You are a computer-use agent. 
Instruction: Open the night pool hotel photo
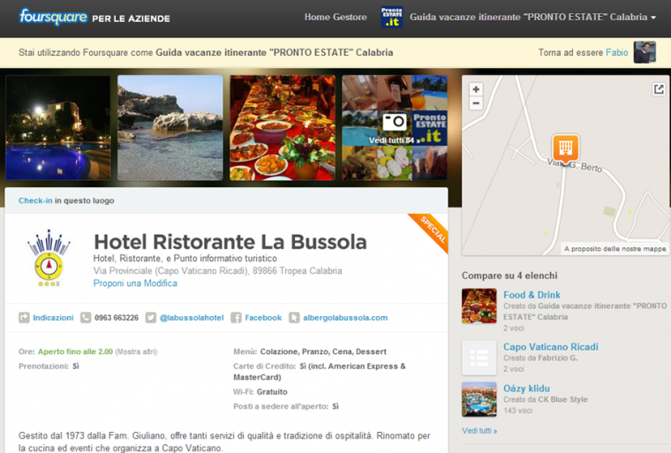click(x=57, y=127)
